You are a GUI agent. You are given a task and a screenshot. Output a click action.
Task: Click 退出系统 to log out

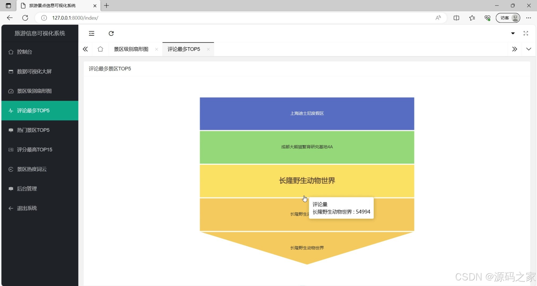point(27,208)
